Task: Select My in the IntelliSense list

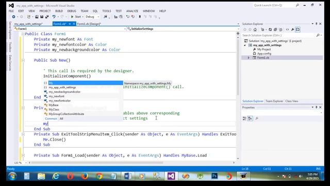Action: (x=84, y=83)
